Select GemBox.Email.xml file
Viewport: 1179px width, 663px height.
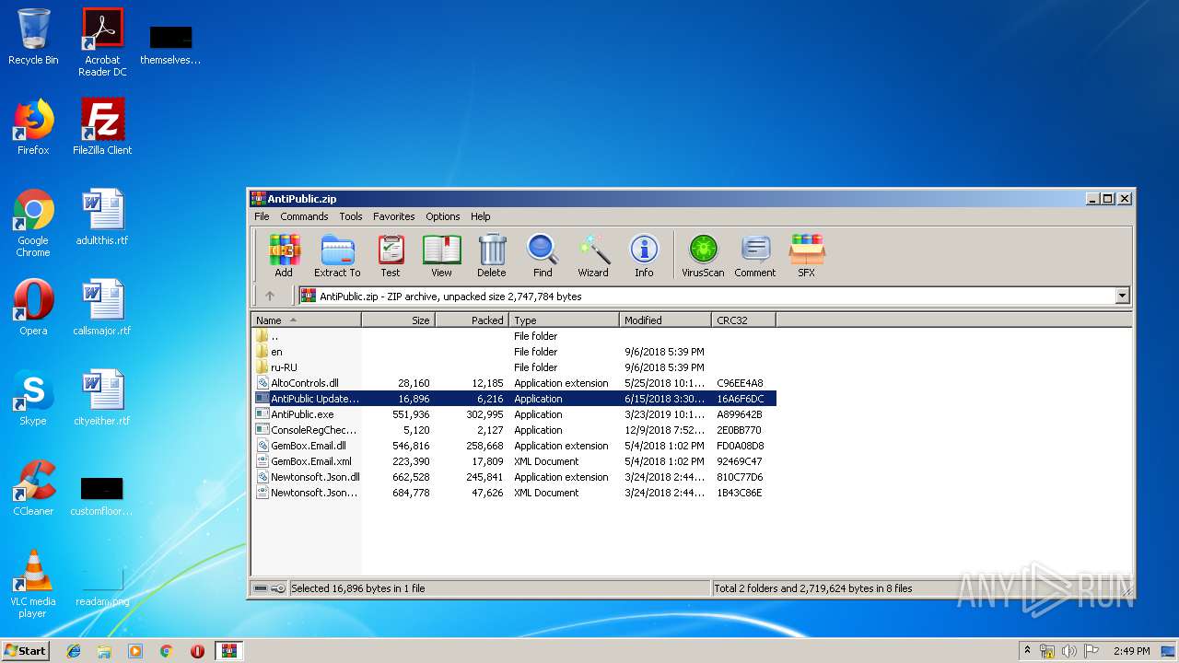(514, 461)
